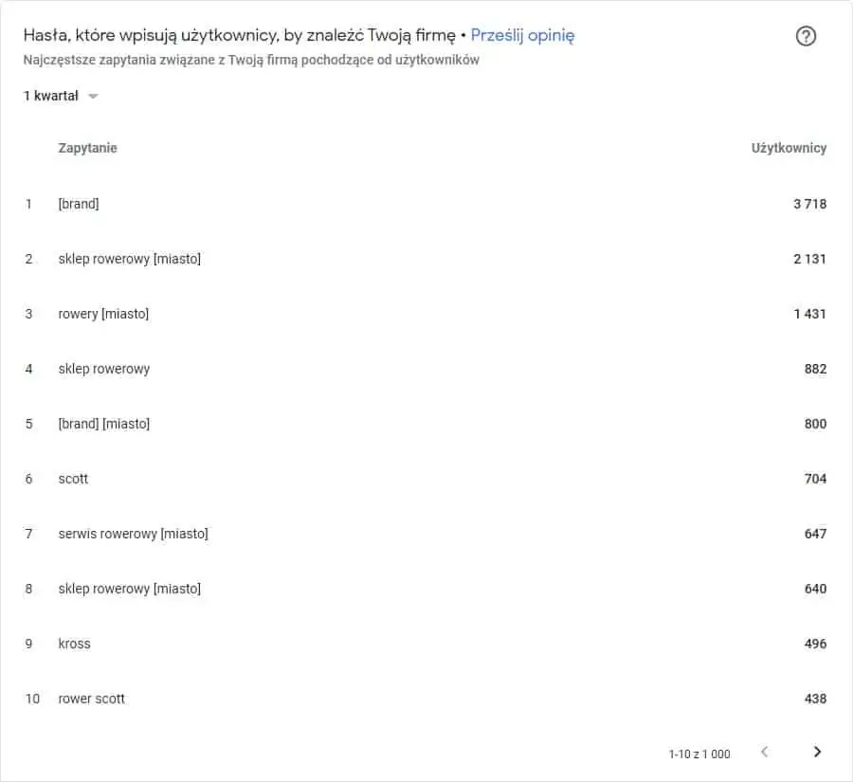Pick the 'scott' query row

pyautogui.click(x=426, y=479)
